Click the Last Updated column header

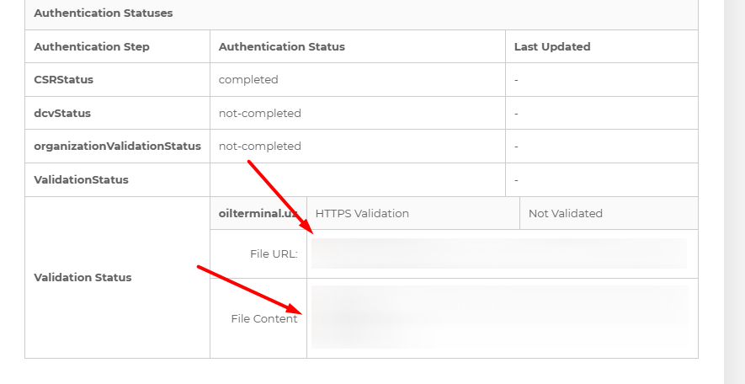552,46
